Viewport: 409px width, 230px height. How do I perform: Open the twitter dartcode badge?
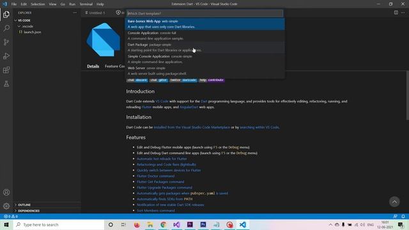(x=183, y=80)
